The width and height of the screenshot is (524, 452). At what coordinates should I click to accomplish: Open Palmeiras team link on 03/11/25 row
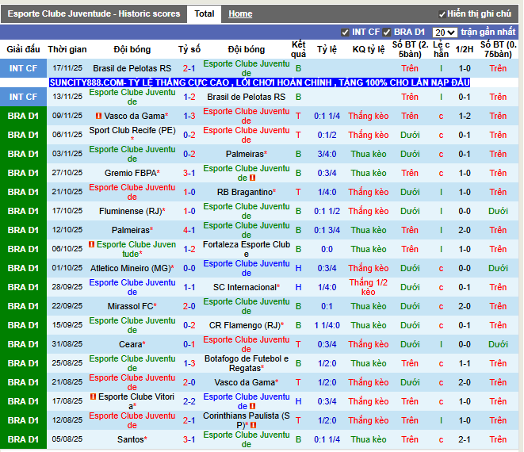pos(245,154)
